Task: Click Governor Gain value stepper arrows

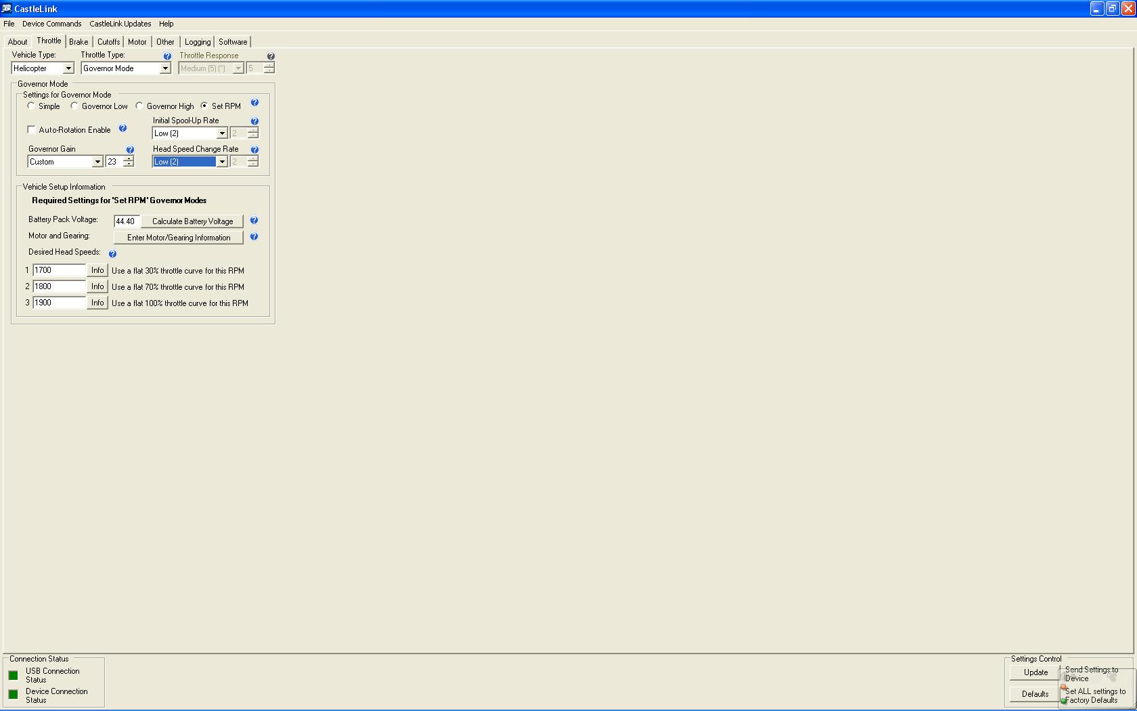Action: 129,162
